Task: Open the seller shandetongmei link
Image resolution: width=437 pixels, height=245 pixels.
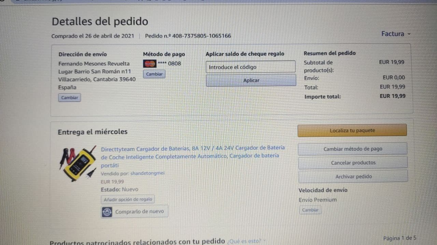Action: pyautogui.click(x=147, y=173)
